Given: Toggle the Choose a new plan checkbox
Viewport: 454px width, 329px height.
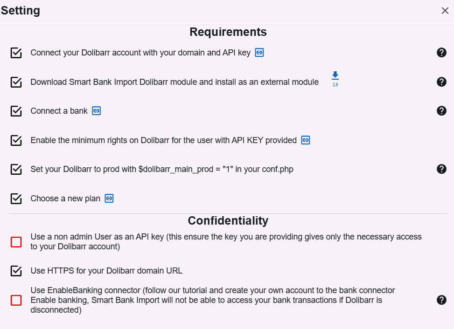Looking at the screenshot, I should coord(16,199).
